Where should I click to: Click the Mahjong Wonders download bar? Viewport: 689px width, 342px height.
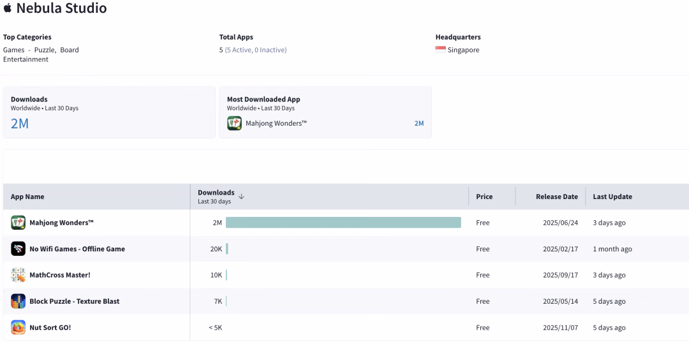pos(343,223)
